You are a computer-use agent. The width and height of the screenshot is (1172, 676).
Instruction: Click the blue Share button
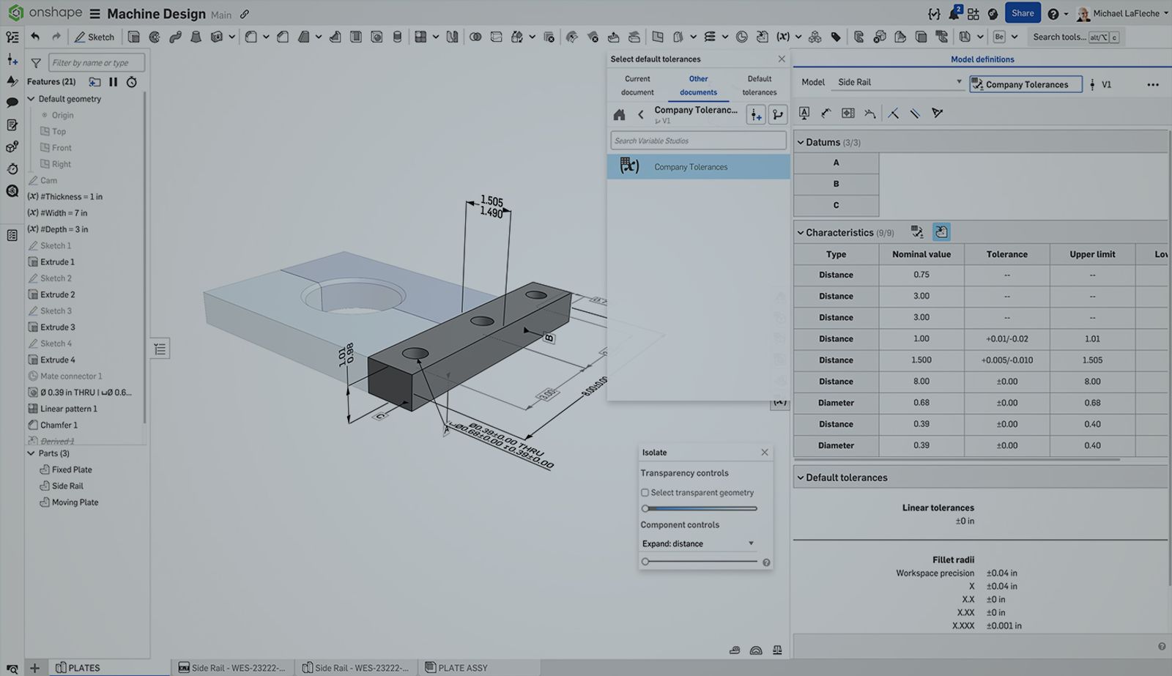(1023, 12)
